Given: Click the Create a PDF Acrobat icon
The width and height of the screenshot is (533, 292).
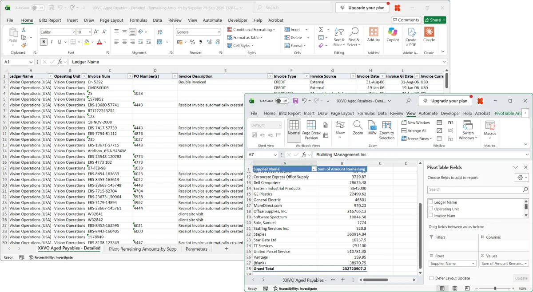Looking at the screenshot, I should 411,36.
